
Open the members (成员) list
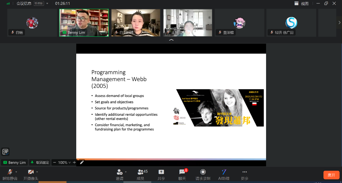click(140, 172)
